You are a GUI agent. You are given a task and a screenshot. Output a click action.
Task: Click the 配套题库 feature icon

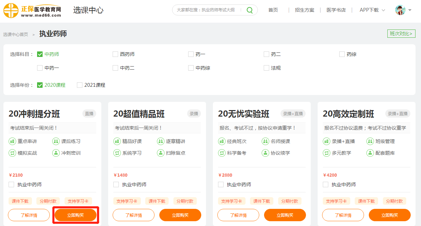pyautogui.click(x=370, y=153)
